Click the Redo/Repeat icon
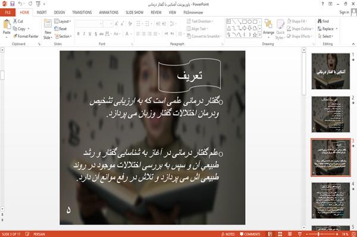Screen dimensions: 357x237 click(30, 4)
